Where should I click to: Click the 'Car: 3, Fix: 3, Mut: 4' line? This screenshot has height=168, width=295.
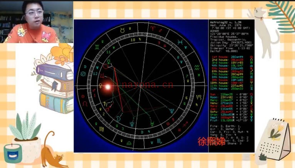click(x=229, y=132)
